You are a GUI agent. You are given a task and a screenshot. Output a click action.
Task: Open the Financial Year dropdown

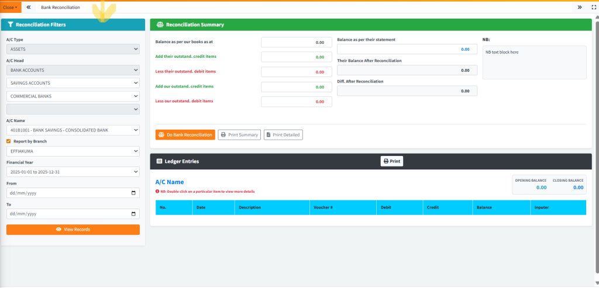[x=73, y=172]
